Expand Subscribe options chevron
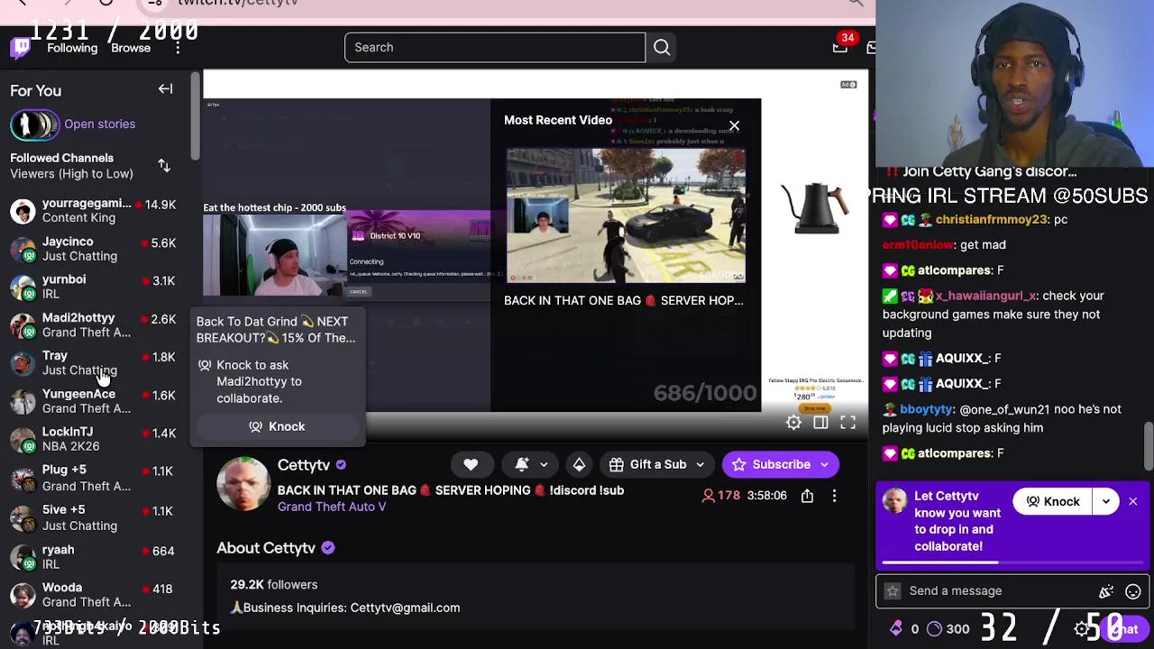 click(x=825, y=464)
